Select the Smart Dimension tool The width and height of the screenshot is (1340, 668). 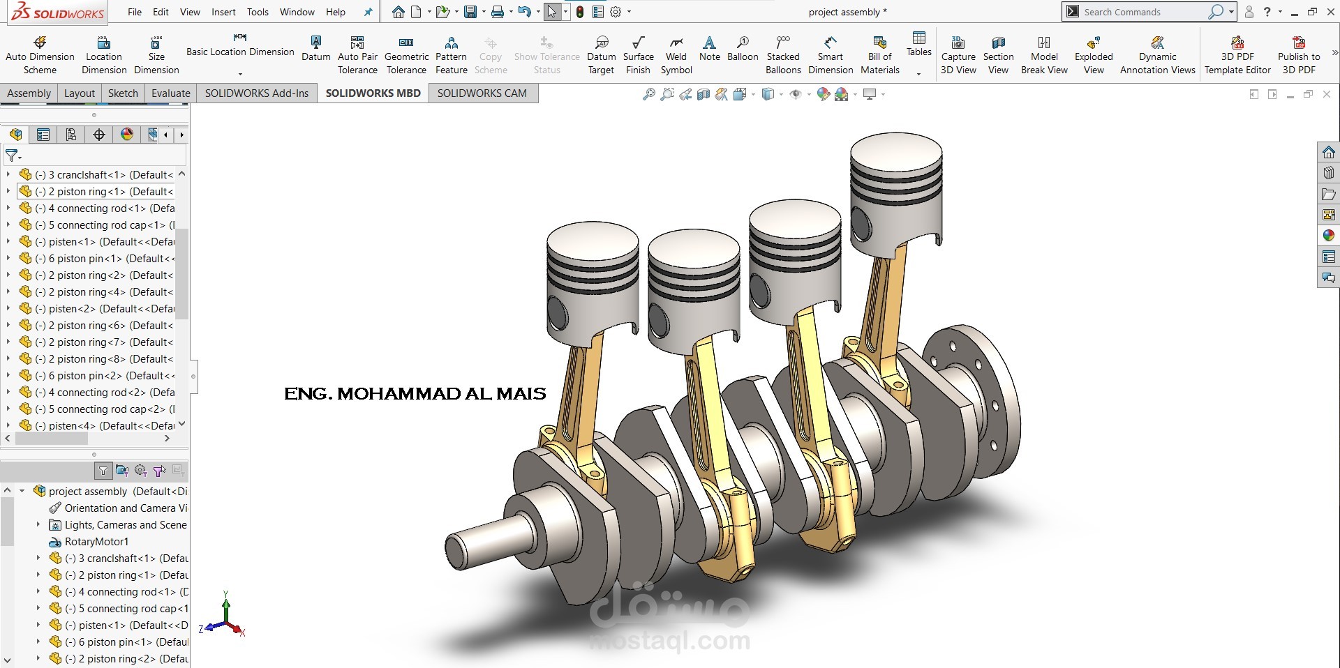point(830,52)
